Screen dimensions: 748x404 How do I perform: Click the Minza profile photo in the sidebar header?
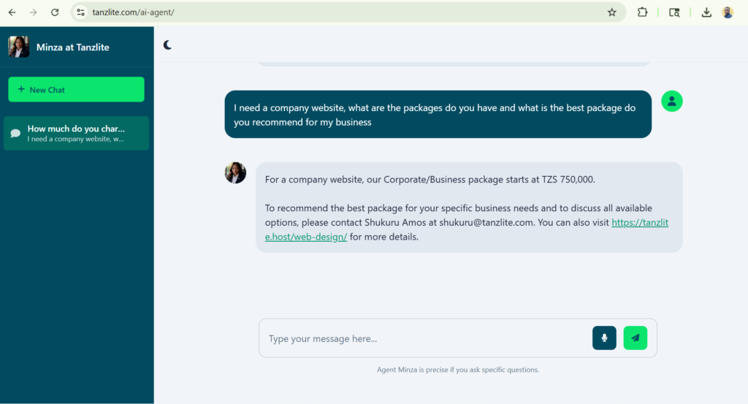coord(18,47)
